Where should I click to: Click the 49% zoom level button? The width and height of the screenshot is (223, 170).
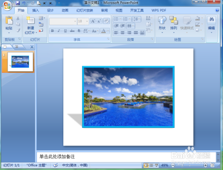point(165,165)
